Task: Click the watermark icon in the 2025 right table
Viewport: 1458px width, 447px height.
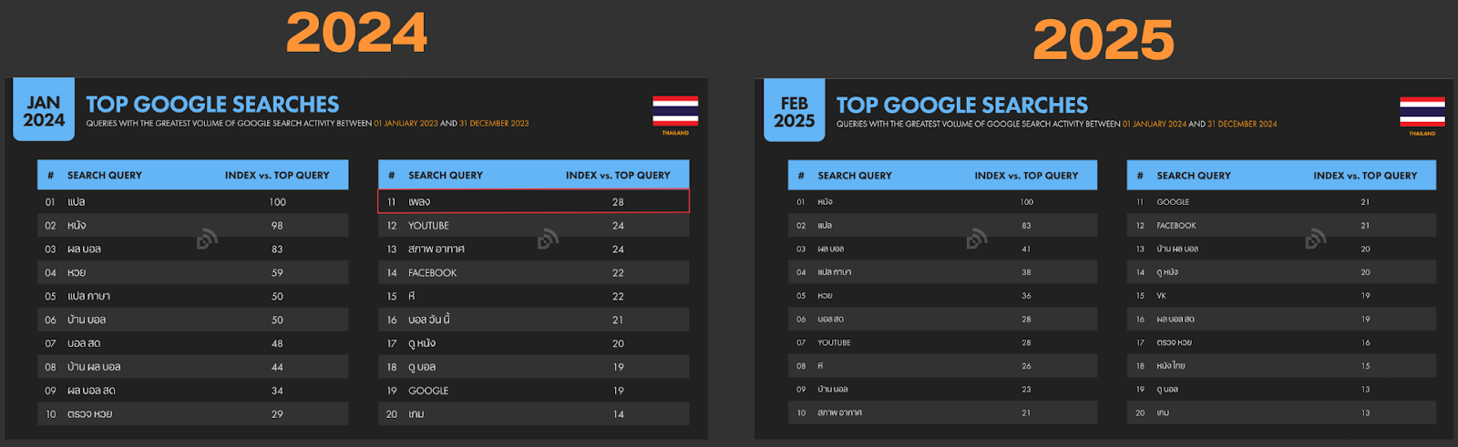Action: (1316, 239)
